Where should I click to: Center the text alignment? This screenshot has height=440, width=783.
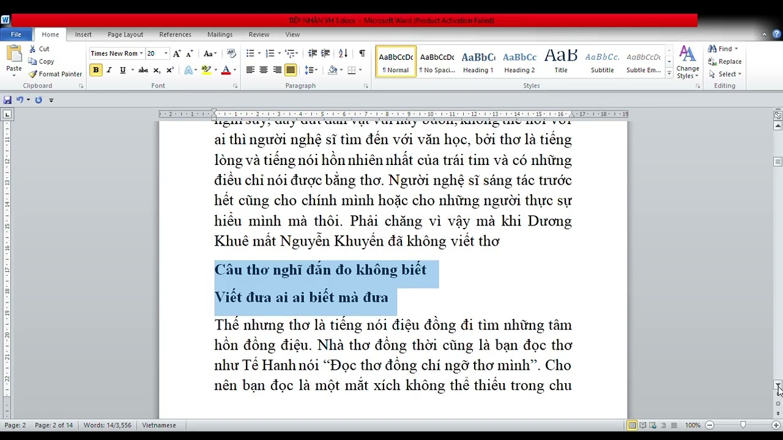[264, 70]
